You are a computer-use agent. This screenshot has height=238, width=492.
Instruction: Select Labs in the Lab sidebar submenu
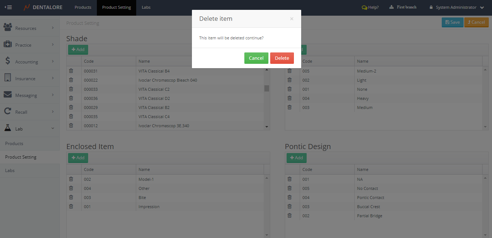10,171
